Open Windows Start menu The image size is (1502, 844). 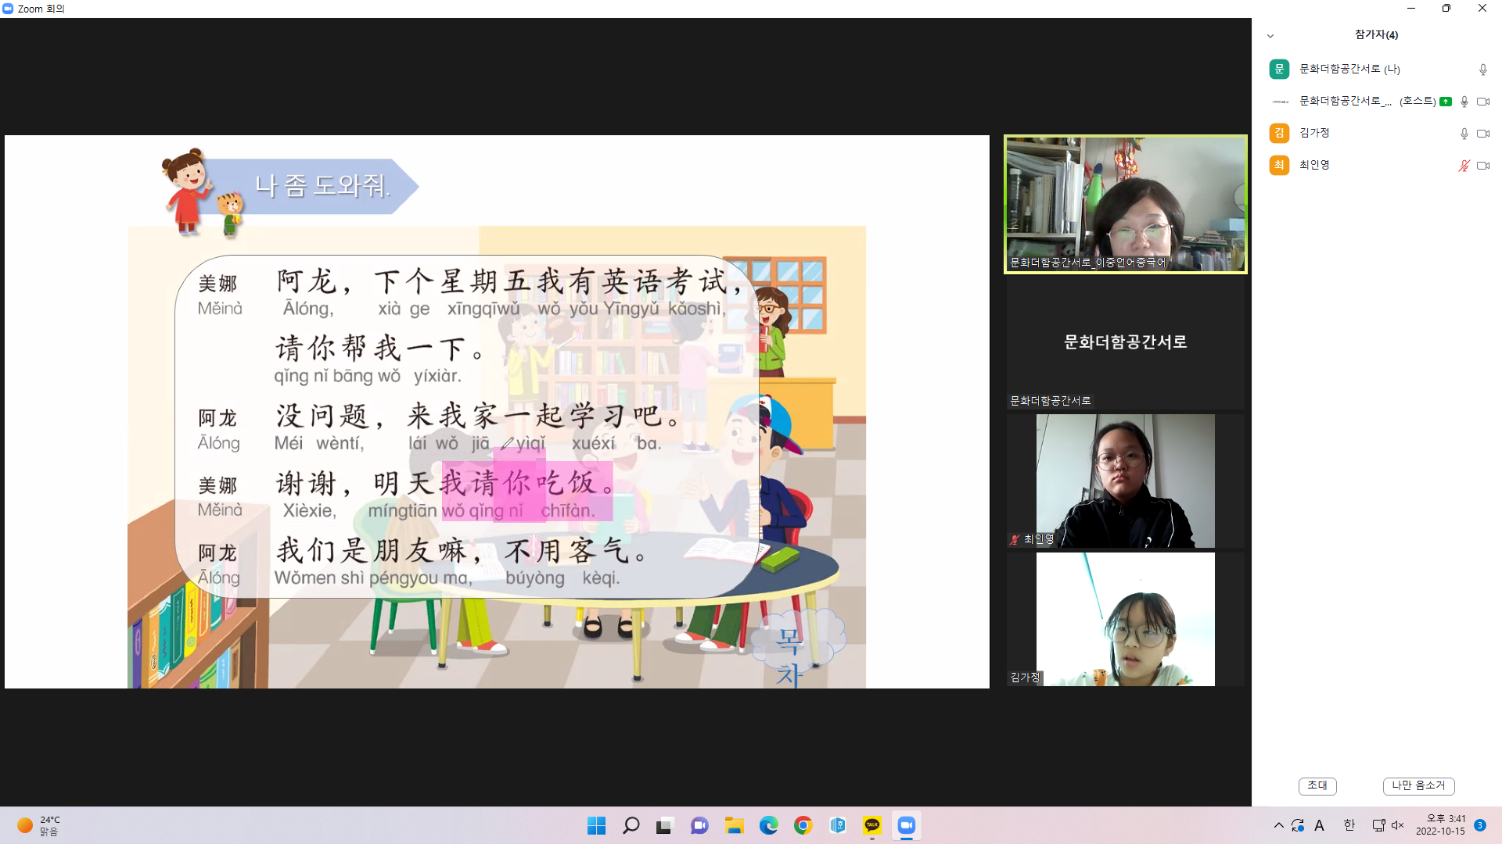(x=596, y=826)
